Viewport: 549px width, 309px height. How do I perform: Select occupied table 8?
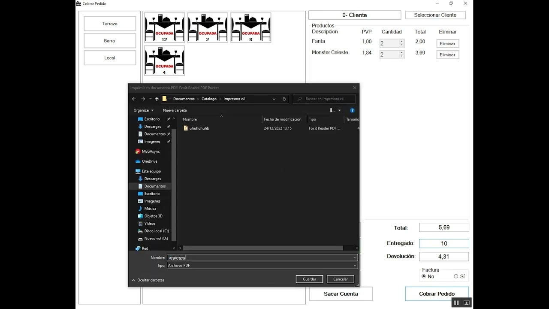coord(251,27)
